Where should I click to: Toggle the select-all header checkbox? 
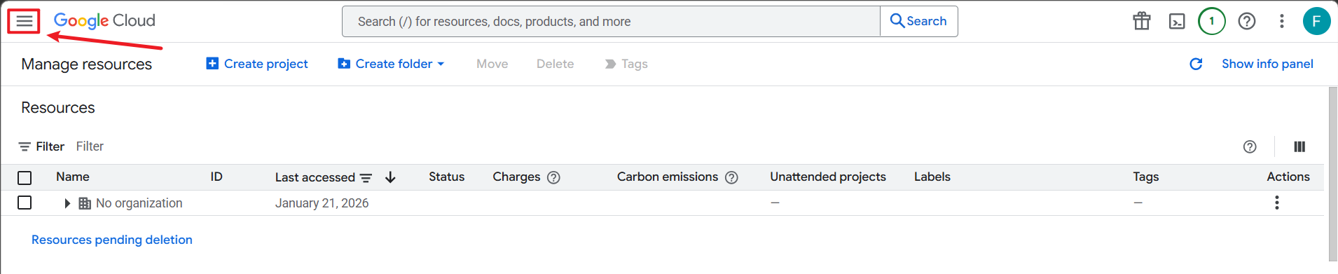pyautogui.click(x=25, y=178)
